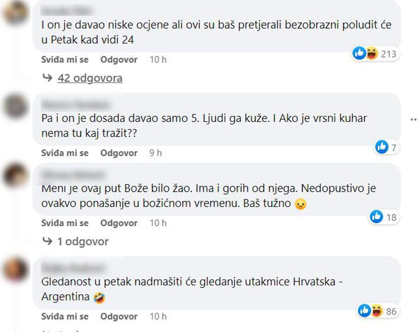The image size is (418, 332).
Task: Like the comment about vrsni kuhar
Action: (x=65, y=153)
